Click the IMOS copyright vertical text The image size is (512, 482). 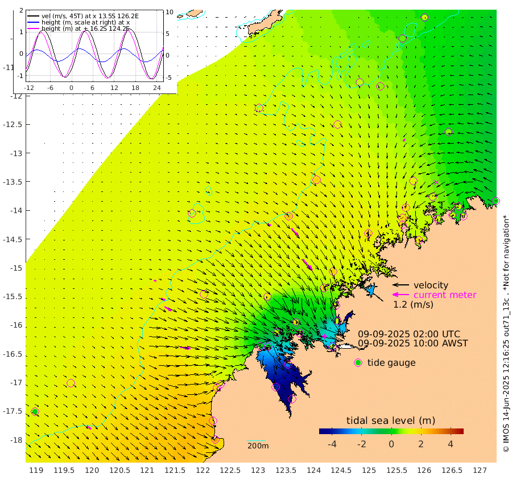[506, 333]
